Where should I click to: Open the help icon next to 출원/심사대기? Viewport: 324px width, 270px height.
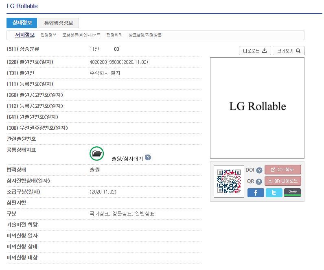[148, 157]
